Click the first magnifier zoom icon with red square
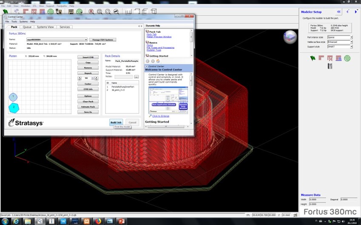 point(91,11)
